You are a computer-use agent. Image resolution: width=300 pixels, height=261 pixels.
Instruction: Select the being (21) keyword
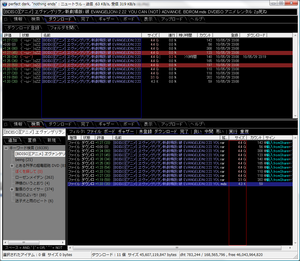(x=24, y=160)
